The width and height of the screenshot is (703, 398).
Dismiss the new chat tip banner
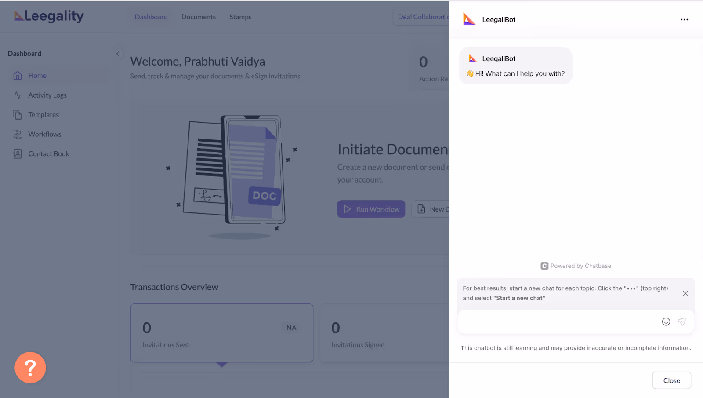coord(685,293)
